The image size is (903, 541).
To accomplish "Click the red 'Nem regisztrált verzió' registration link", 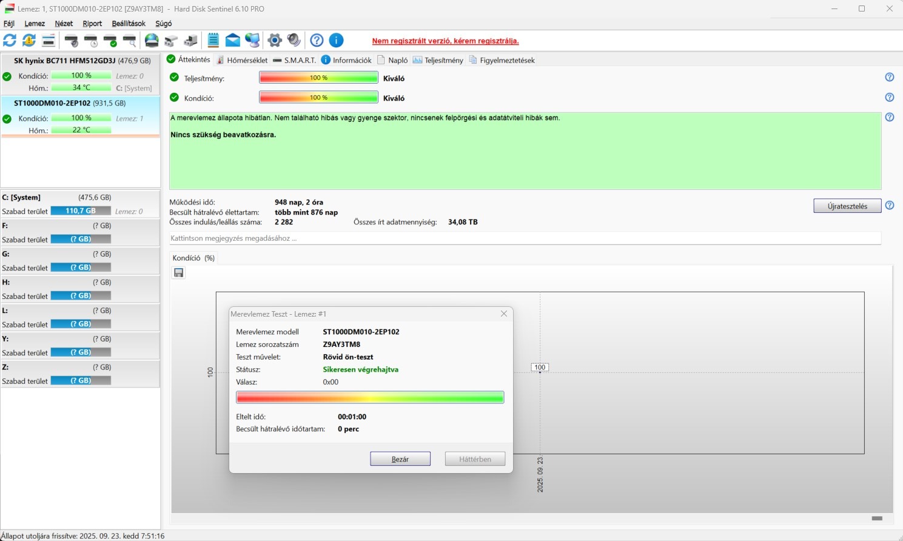I will click(445, 41).
